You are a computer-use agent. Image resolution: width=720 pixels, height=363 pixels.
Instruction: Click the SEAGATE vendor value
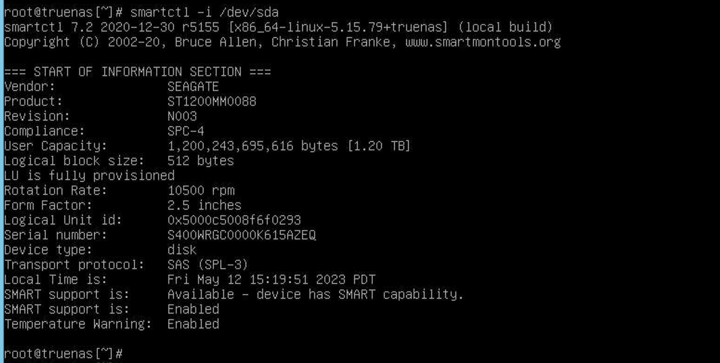(193, 87)
